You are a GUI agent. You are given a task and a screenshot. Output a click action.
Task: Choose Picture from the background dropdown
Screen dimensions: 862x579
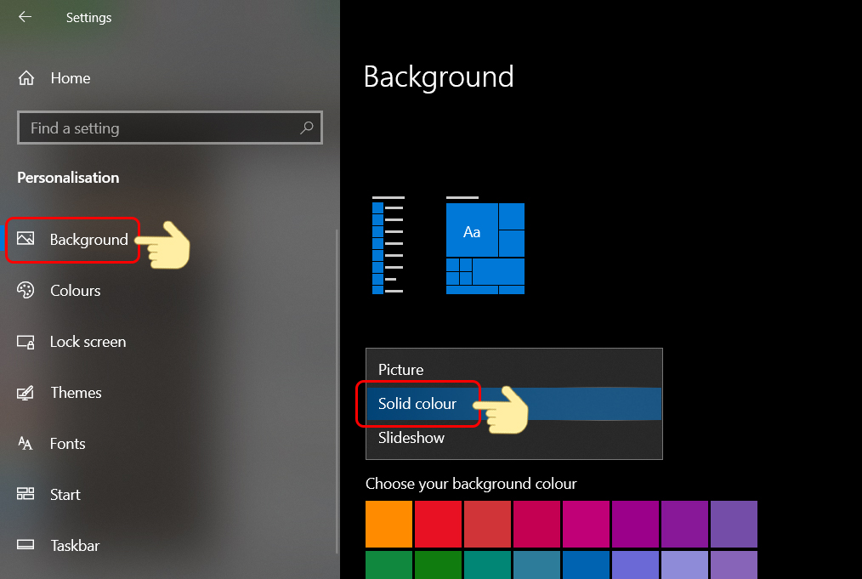click(514, 370)
